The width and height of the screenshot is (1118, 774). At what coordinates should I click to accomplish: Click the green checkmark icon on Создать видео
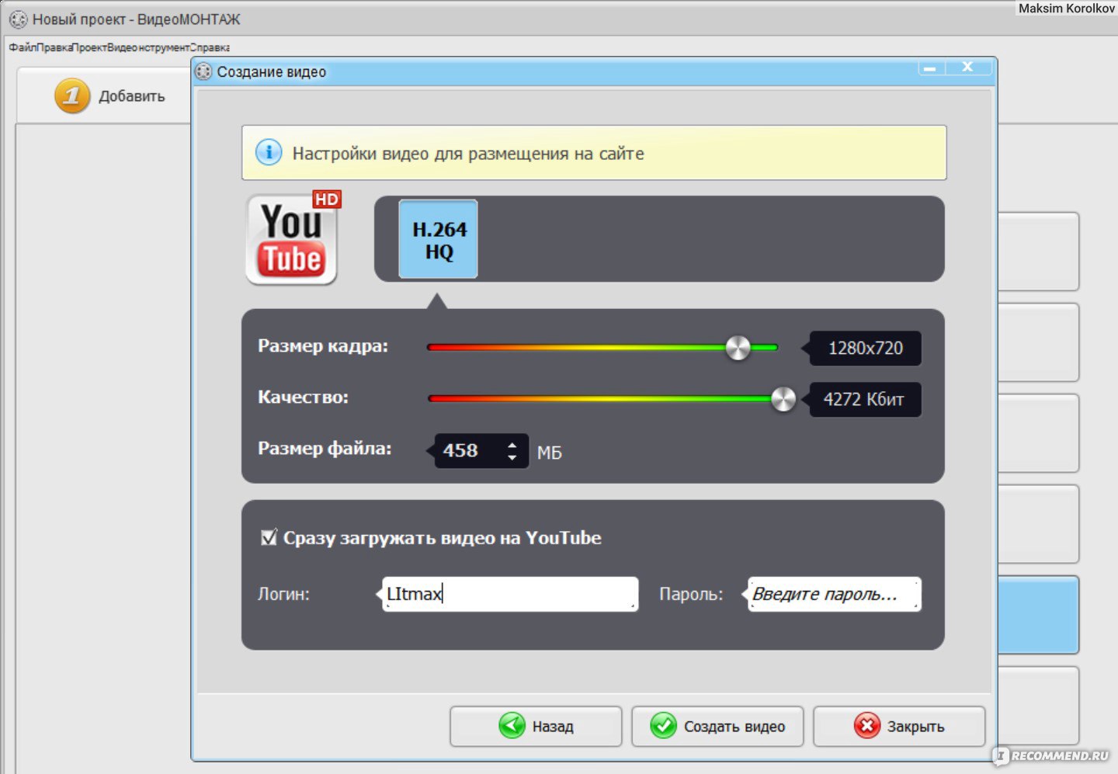coord(663,726)
